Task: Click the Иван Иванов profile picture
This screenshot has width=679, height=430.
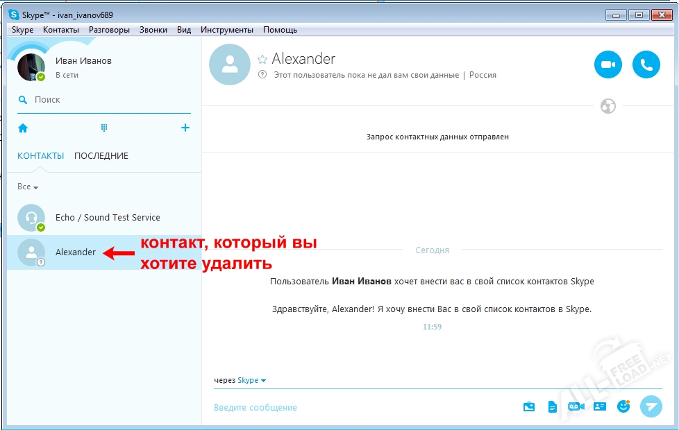Action: point(30,67)
